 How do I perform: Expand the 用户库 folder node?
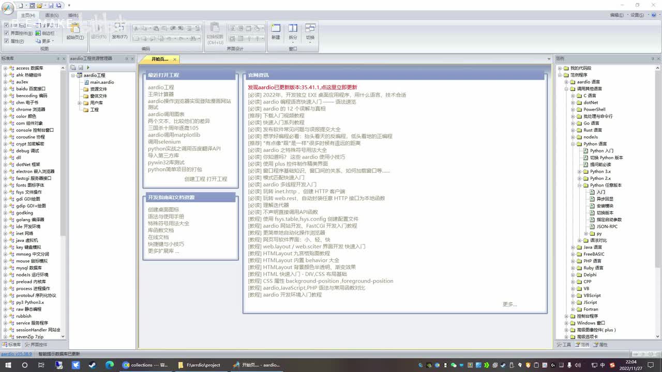tap(80, 103)
